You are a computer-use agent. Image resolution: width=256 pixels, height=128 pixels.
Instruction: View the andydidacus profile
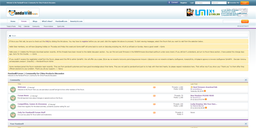tap(197, 89)
